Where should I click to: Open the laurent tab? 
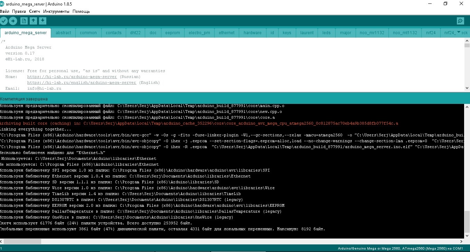click(307, 33)
